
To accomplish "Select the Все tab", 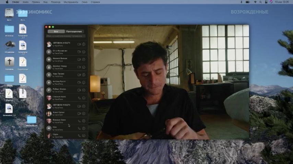I will (56, 31).
